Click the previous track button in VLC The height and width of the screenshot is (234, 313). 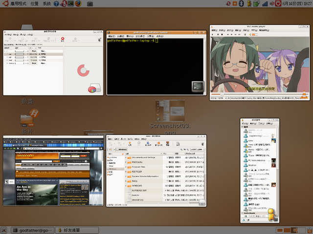228,35
